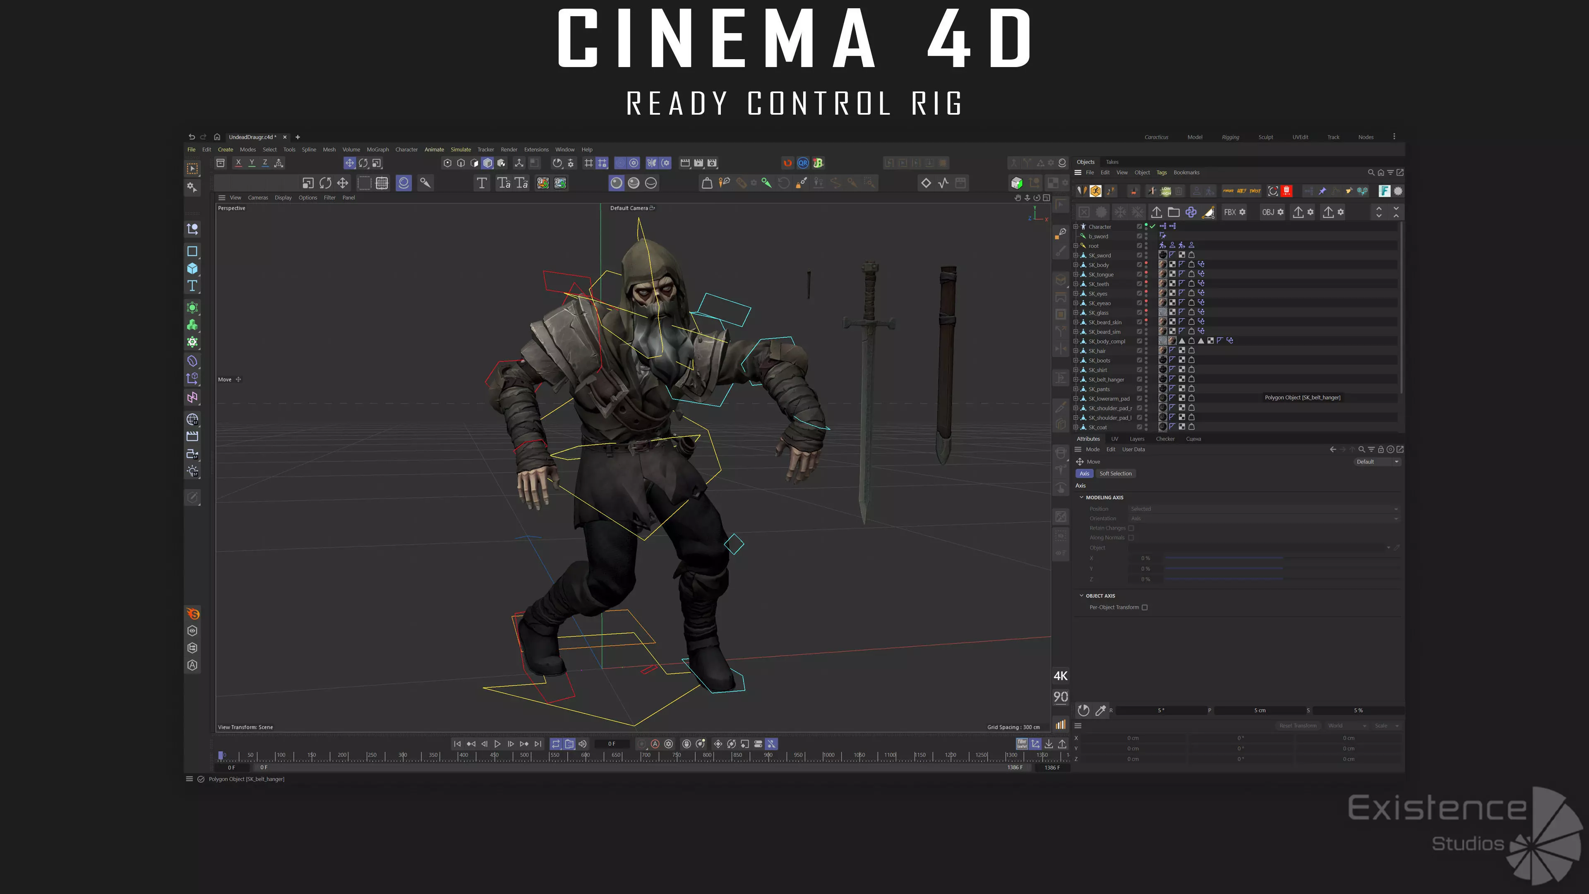Select the Move tool in the top toolbar
The width and height of the screenshot is (1589, 894).
349,163
